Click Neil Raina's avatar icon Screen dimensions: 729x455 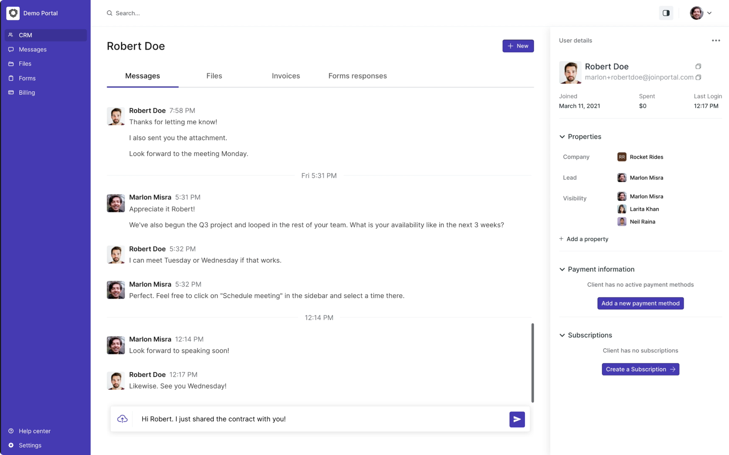click(622, 222)
